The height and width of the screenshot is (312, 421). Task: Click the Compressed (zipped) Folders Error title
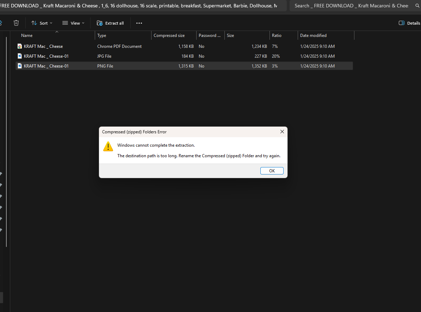(x=134, y=132)
